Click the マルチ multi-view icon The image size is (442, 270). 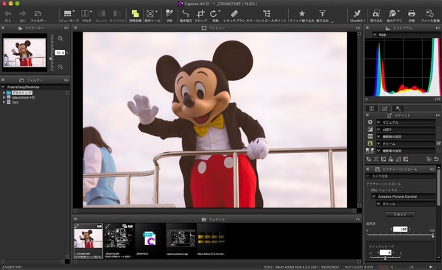[x=85, y=13]
